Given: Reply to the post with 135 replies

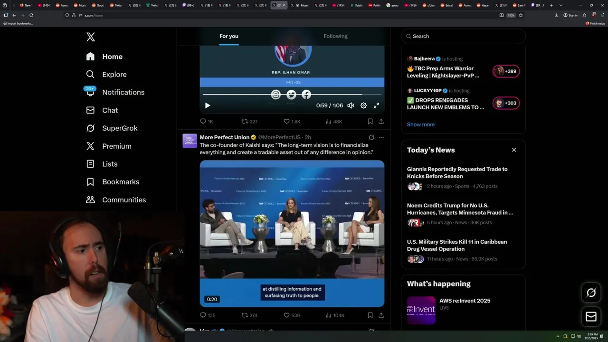Looking at the screenshot, I should pyautogui.click(x=208, y=315).
